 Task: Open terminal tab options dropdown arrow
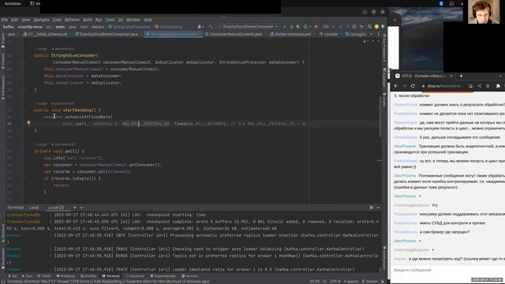81,207
